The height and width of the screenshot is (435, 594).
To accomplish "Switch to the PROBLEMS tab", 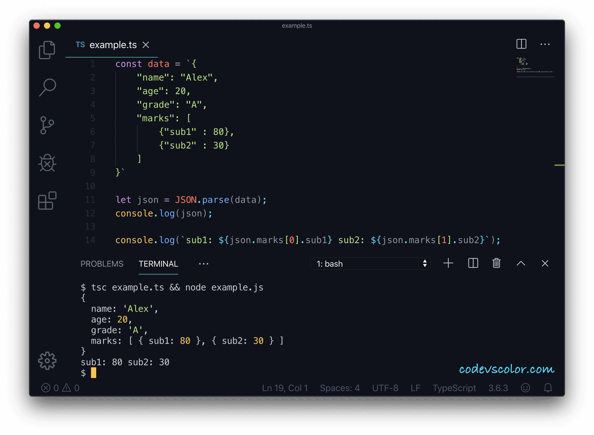I will click(102, 264).
